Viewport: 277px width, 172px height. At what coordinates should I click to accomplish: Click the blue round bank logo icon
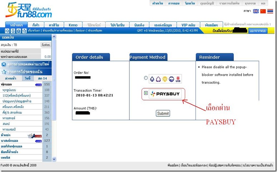[171, 79]
